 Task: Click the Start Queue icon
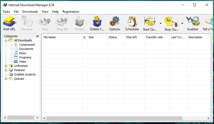(x=150, y=21)
